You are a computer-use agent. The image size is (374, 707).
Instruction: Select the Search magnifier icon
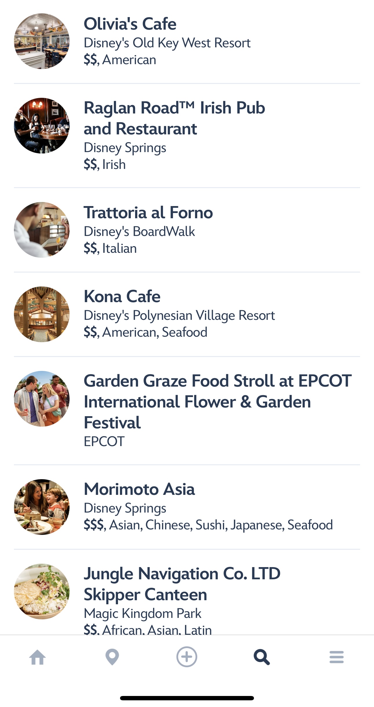pyautogui.click(x=262, y=657)
